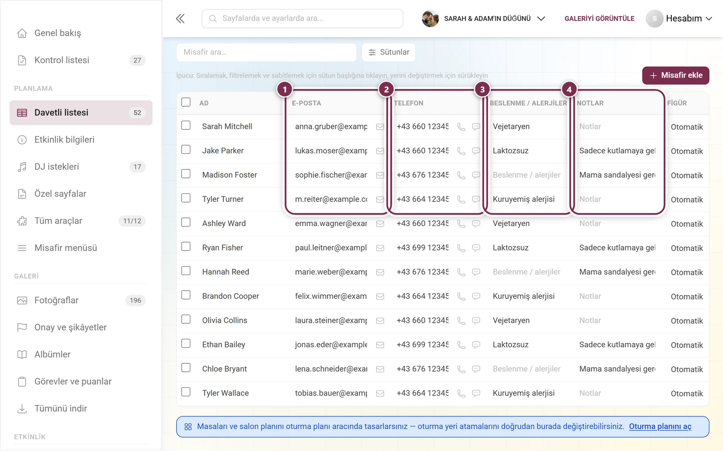The width and height of the screenshot is (723, 451).
Task: Navigate to Fotoğraflar in the sidebar
Action: [81, 301]
